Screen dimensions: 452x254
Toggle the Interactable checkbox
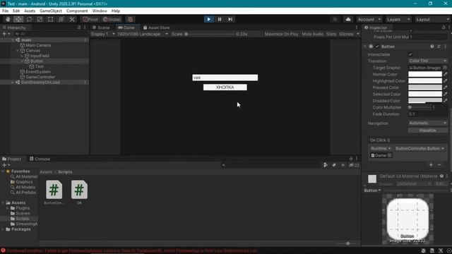coord(410,54)
